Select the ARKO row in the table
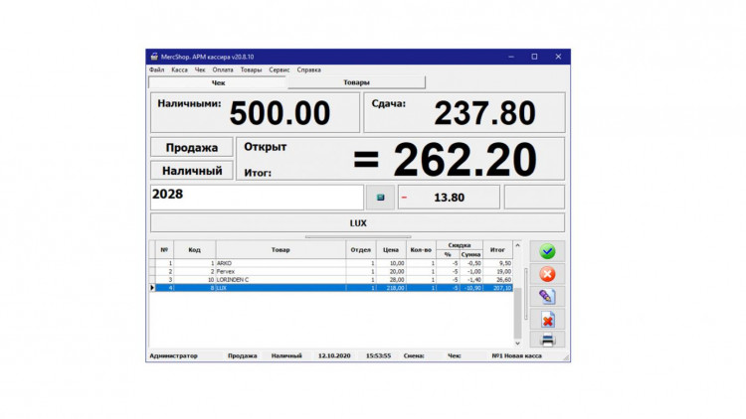The width and height of the screenshot is (746, 419). tap(279, 263)
